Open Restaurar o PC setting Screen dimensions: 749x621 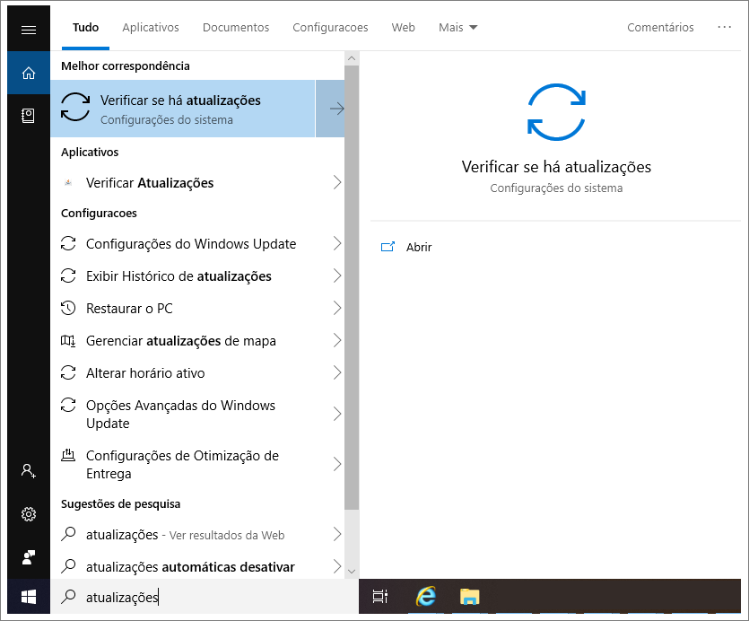coord(197,308)
